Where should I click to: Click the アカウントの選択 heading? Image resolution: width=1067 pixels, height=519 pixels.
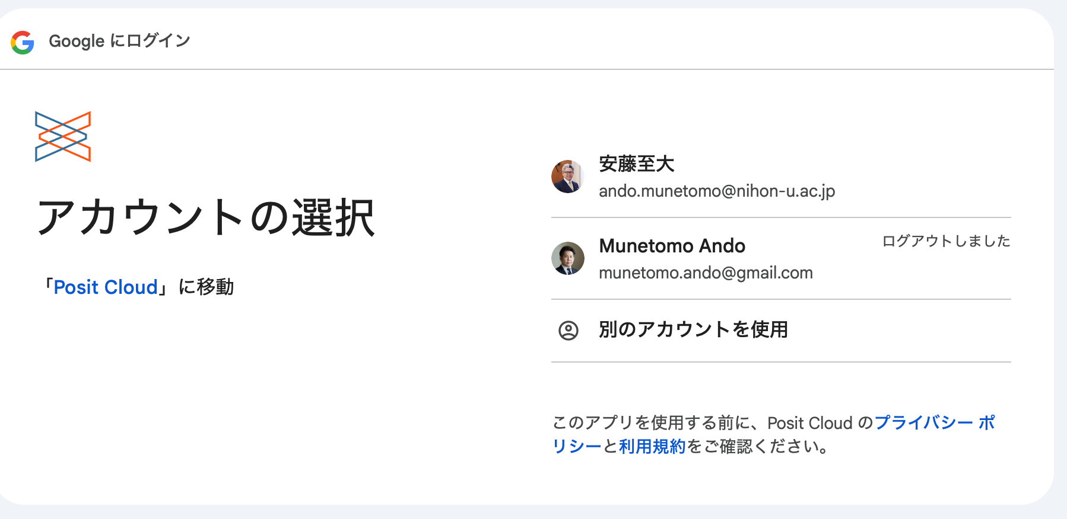205,218
